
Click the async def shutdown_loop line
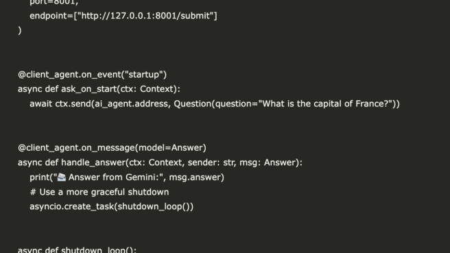pos(77,250)
